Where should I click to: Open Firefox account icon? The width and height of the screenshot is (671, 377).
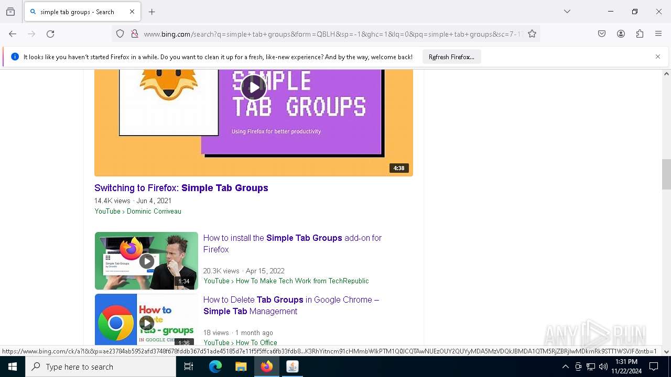pyautogui.click(x=621, y=34)
